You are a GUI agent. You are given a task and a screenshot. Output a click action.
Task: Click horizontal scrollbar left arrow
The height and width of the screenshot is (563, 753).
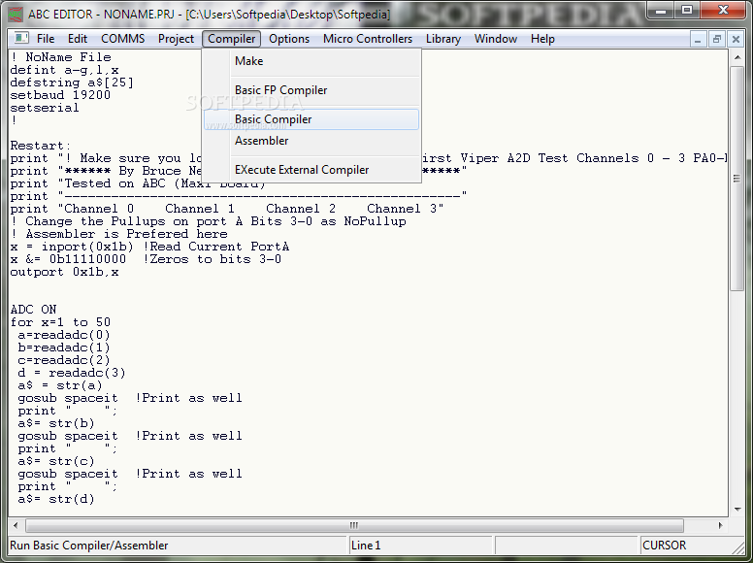(16, 525)
